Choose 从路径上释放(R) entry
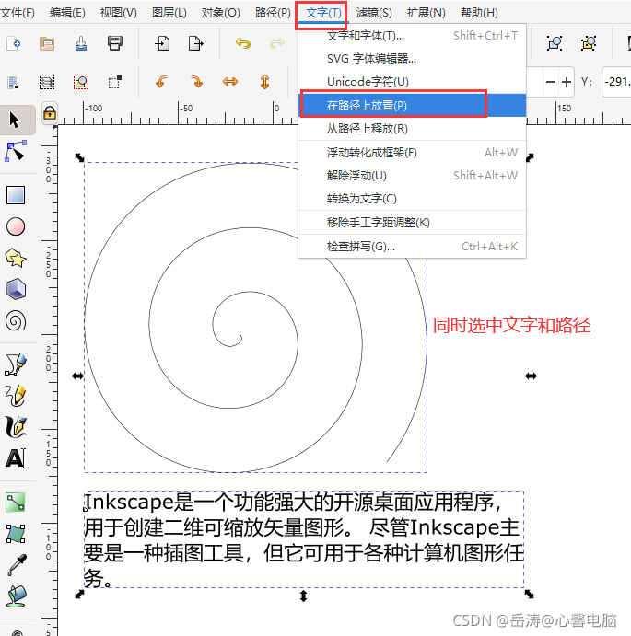631x636 pixels. pos(412,129)
